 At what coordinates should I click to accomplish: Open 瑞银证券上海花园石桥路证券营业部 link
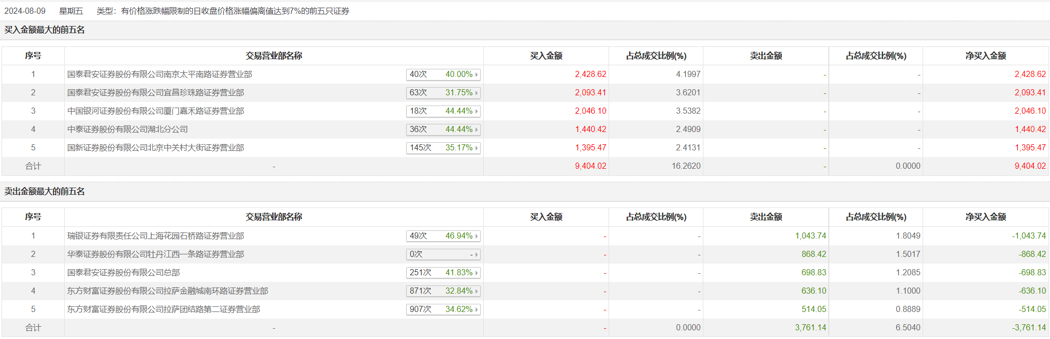[155, 236]
